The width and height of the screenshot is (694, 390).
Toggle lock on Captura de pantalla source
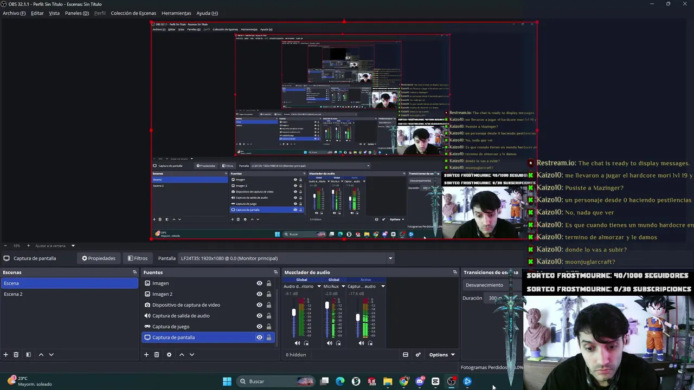click(268, 337)
